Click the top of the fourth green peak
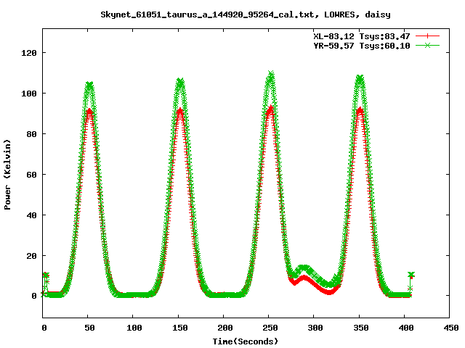The height and width of the screenshot is (348, 465). coord(360,78)
